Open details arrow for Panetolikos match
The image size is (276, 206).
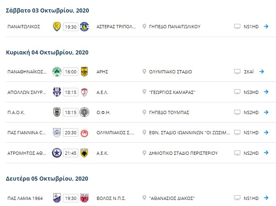coord(266,27)
